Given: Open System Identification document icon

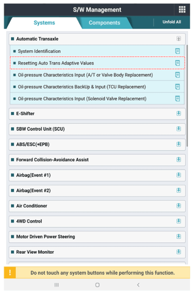Looking at the screenshot, I should (x=177, y=51).
